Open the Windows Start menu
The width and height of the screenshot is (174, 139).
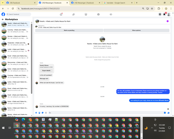coord(3,128)
